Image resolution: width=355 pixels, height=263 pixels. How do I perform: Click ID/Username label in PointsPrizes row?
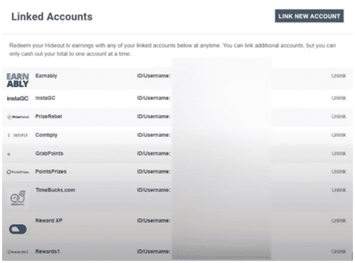pyautogui.click(x=153, y=172)
